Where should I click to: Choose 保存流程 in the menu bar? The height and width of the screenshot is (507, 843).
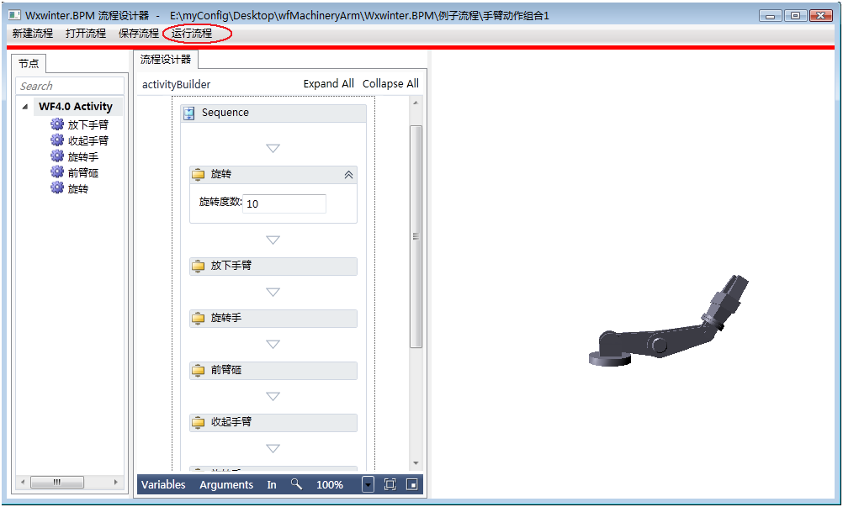pos(139,34)
